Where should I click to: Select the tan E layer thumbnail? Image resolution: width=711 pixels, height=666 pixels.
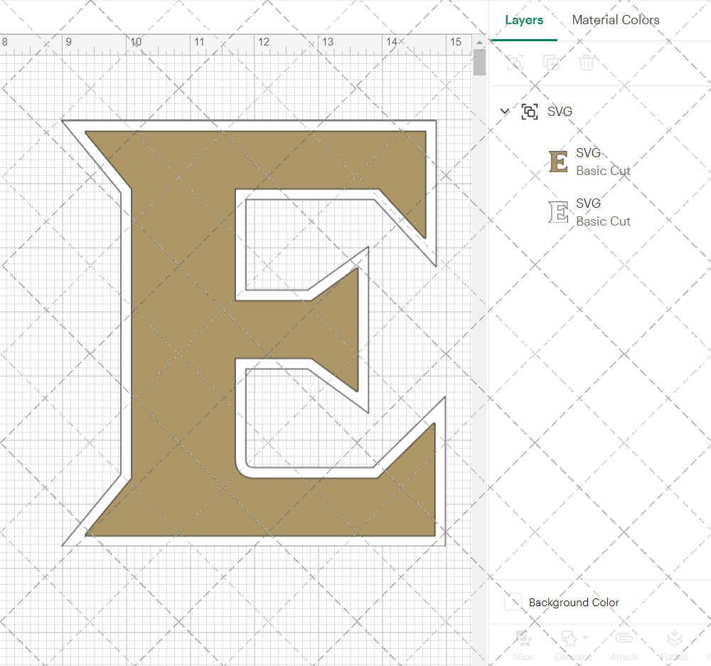coord(558,162)
